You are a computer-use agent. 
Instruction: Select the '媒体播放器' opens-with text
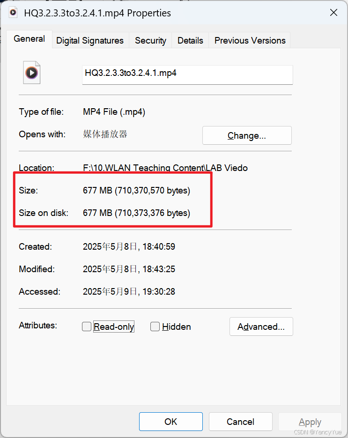click(x=105, y=134)
